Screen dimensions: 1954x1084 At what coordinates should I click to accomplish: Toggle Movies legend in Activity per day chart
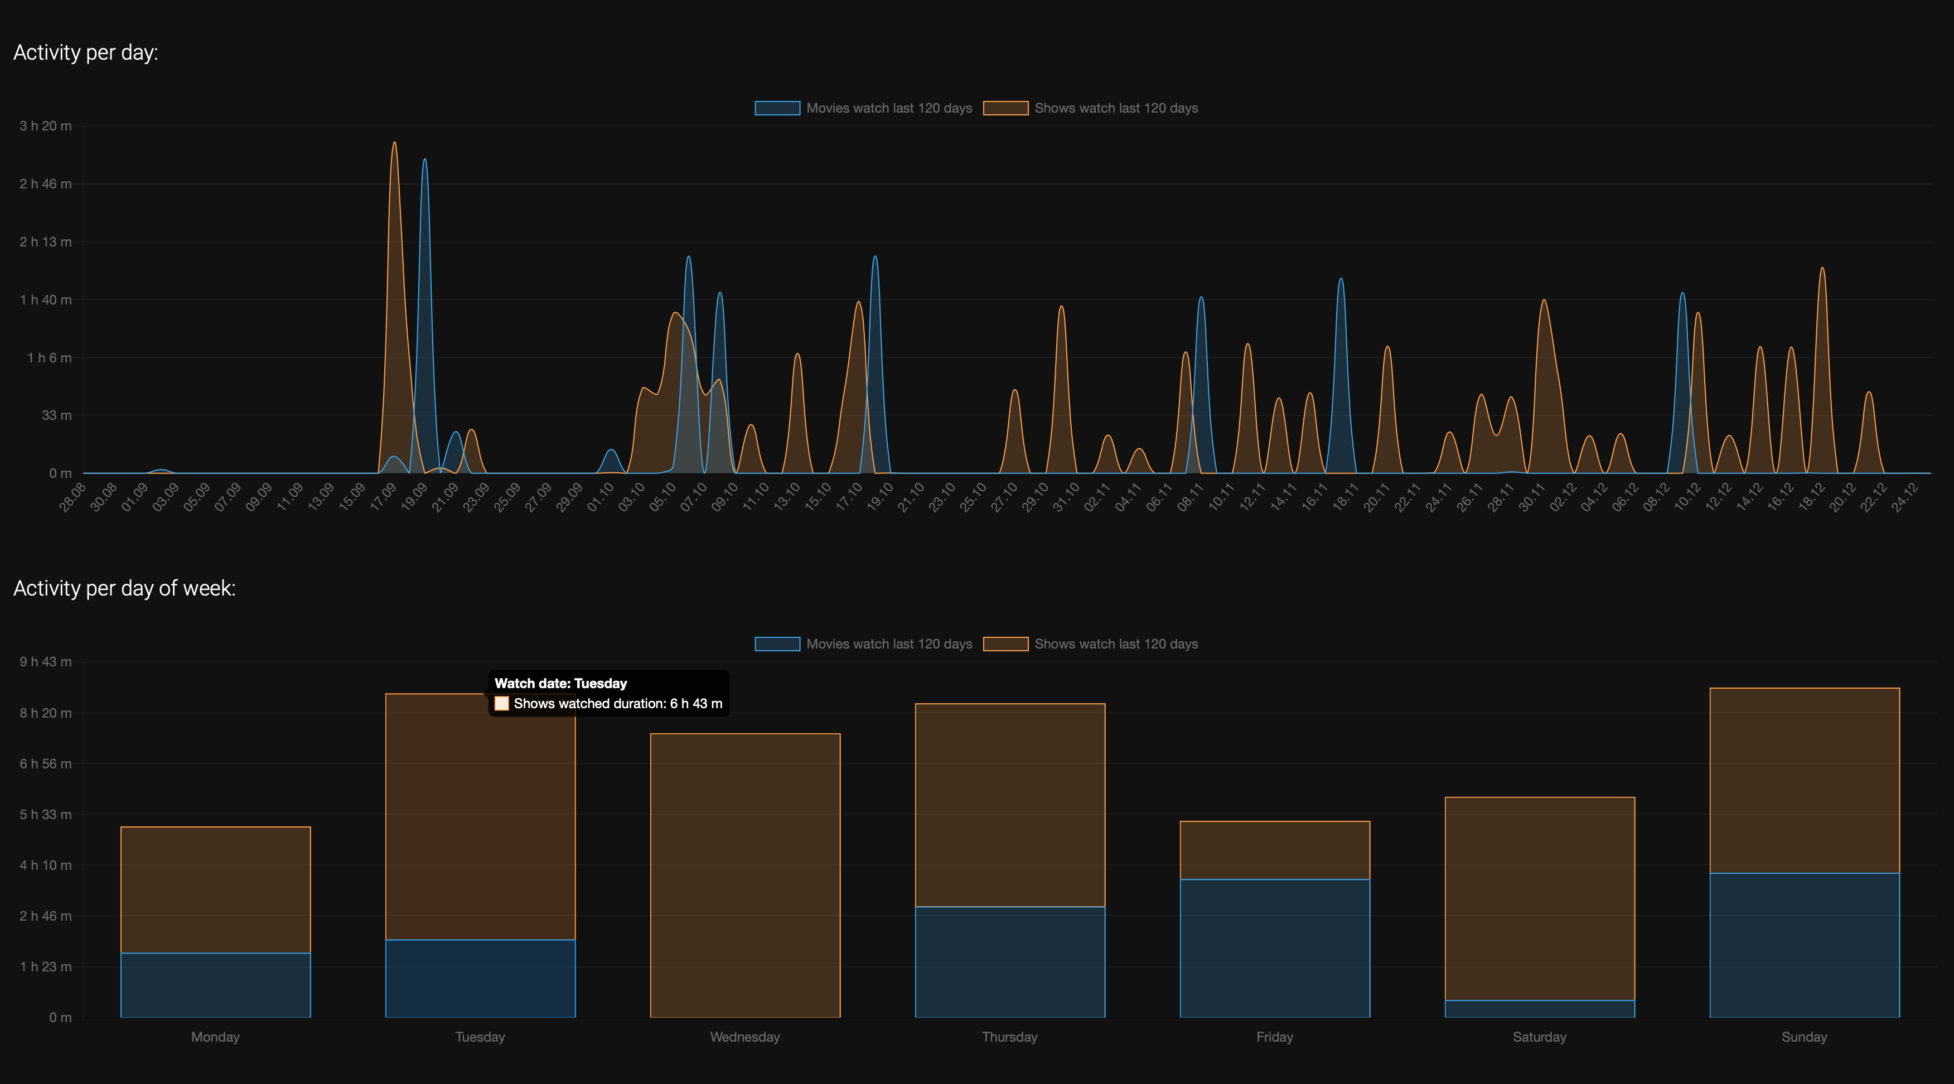(x=888, y=108)
